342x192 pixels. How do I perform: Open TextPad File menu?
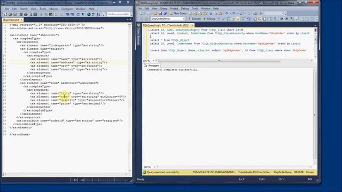pos(7,9)
